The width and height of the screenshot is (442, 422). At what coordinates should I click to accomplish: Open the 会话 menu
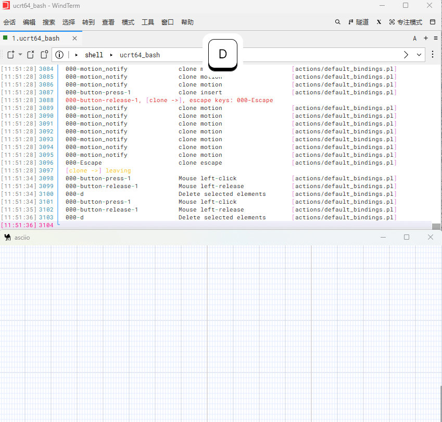(9, 22)
